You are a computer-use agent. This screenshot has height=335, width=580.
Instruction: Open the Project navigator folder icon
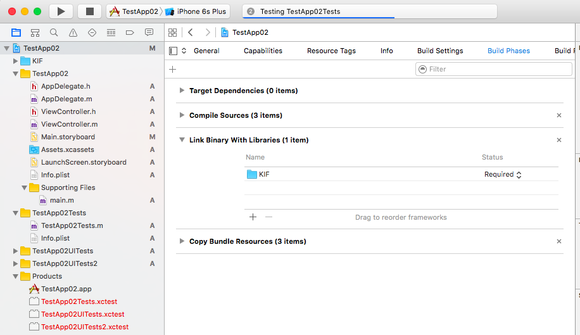tap(16, 32)
